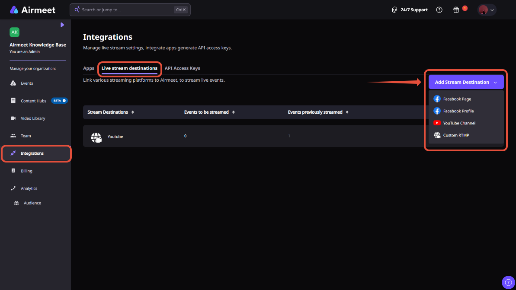Click the Search or jump to field
This screenshot has height=290, width=516.
pyautogui.click(x=130, y=10)
